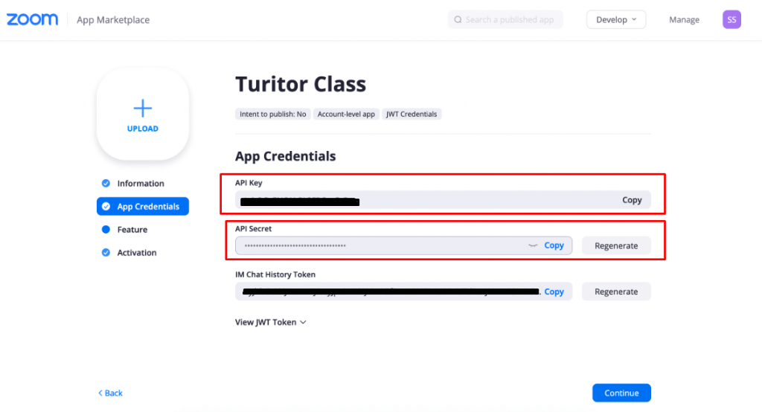The image size is (762, 412).
Task: Copy the IM Chat History Token
Action: (x=554, y=292)
